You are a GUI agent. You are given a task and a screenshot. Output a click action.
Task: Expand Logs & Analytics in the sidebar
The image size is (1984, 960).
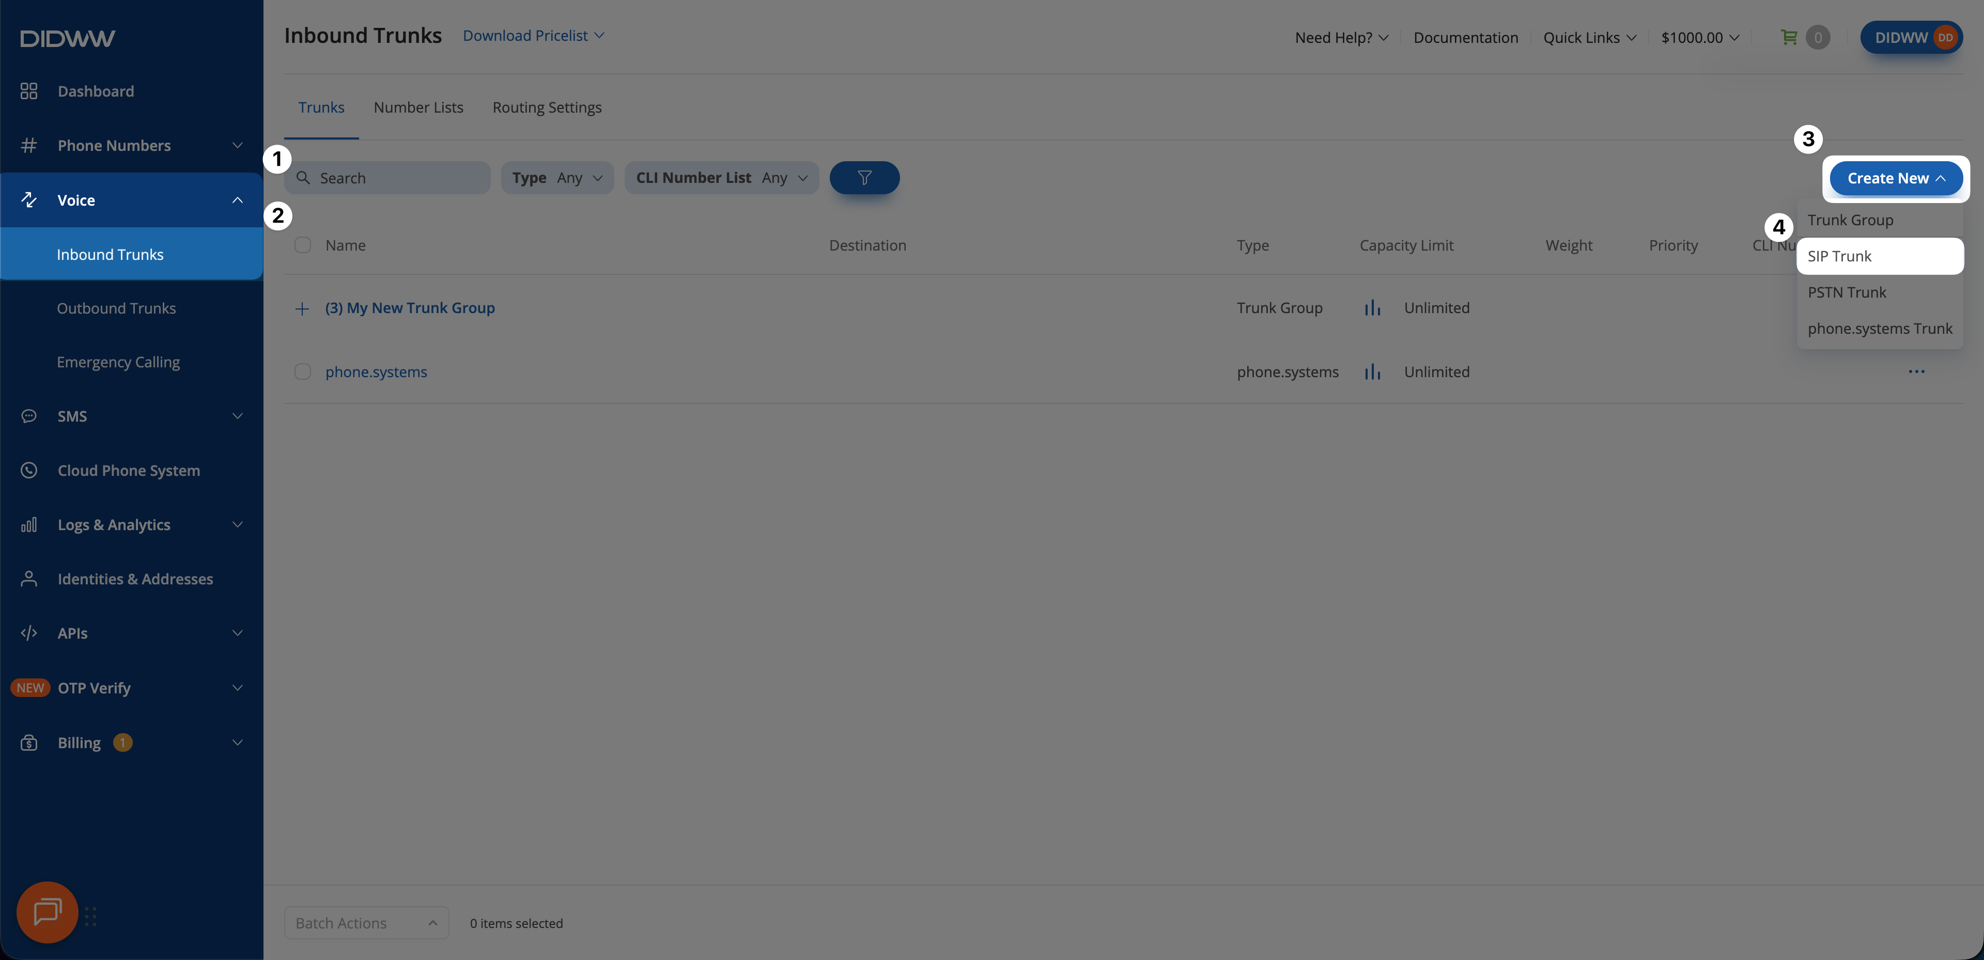[132, 524]
